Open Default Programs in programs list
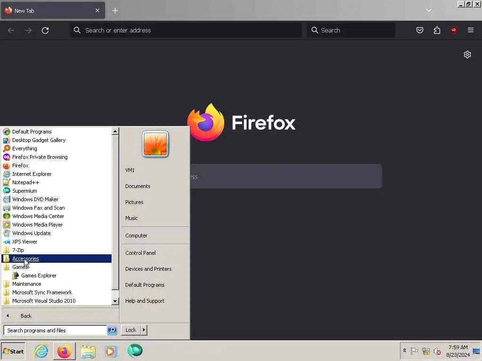 [x=57, y=132]
